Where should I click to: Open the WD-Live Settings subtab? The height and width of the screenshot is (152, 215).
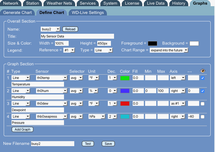coord(88,13)
